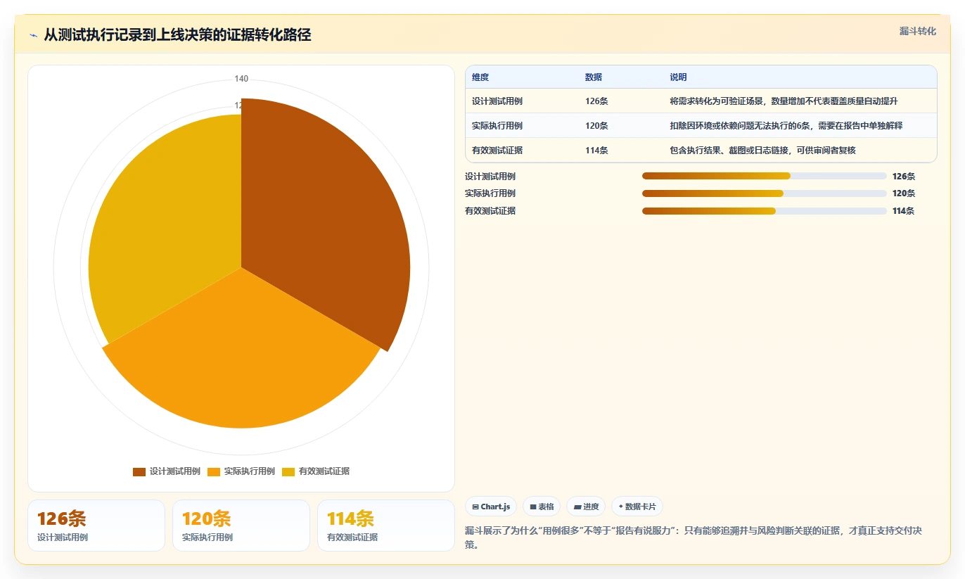This screenshot has height=579, width=965.
Task: Click description starting 包含执行结果、截图
Action: (x=763, y=151)
